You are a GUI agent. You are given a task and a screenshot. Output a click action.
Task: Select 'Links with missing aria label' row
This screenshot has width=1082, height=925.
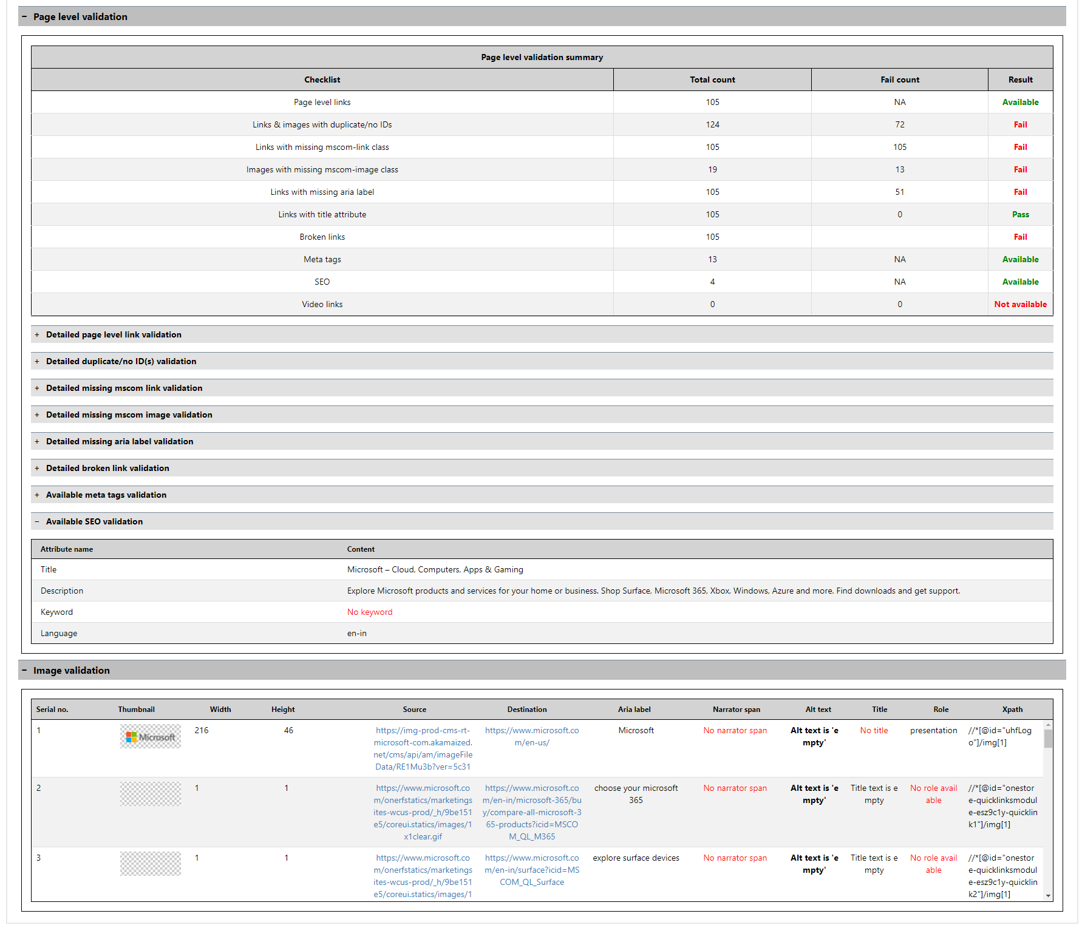click(x=542, y=192)
